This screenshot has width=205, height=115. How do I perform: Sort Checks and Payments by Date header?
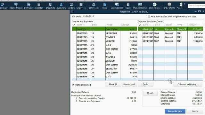click(x=84, y=25)
